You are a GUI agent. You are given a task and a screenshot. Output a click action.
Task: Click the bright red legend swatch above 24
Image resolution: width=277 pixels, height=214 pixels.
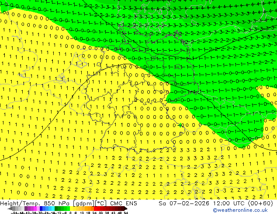pos(95,209)
